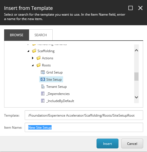The image size is (147, 152).
Task: Collapse the Scaffolding tree node
Action: pos(28,51)
